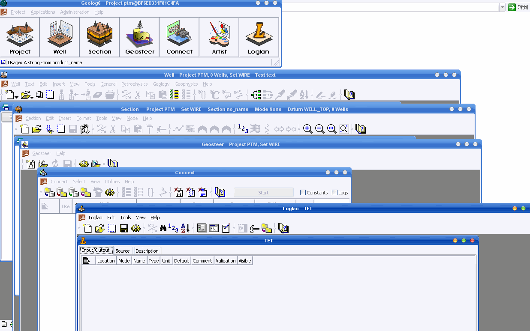Open the Project module in Geolog launcher
The image size is (530, 331).
(20, 37)
